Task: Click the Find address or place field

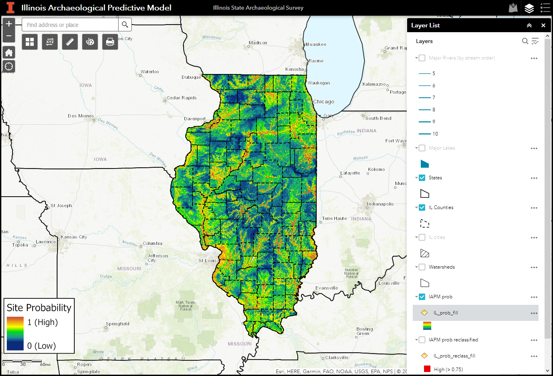Action: pyautogui.click(x=70, y=25)
